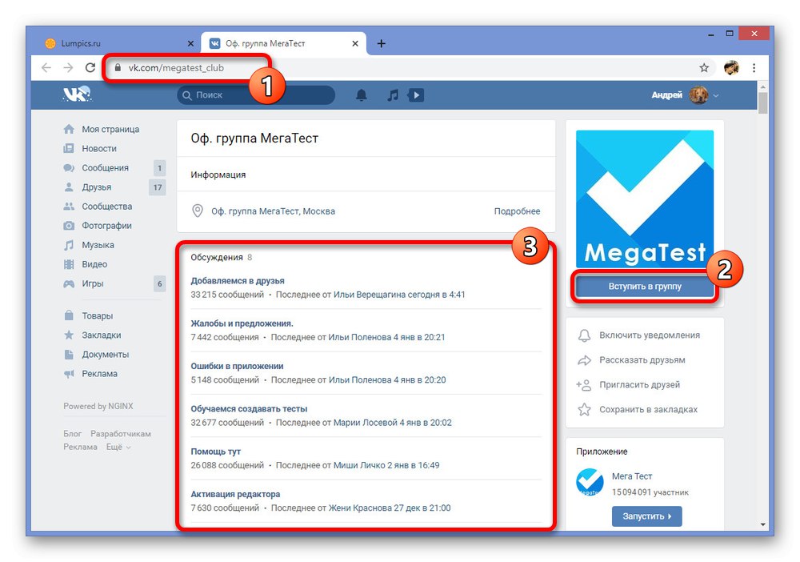Click Разработчикам footer link

121,434
